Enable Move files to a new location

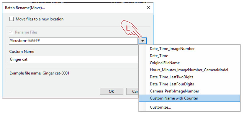point(12,19)
